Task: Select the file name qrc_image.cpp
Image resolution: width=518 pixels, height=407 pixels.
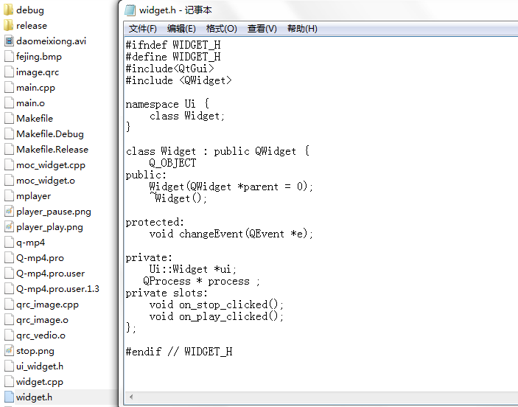Action: [x=48, y=305]
